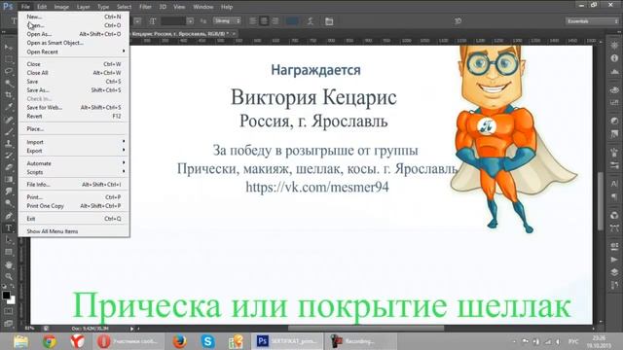Select the Eyedropper tool
This screenshot has width=623, height=350.
click(x=9, y=107)
